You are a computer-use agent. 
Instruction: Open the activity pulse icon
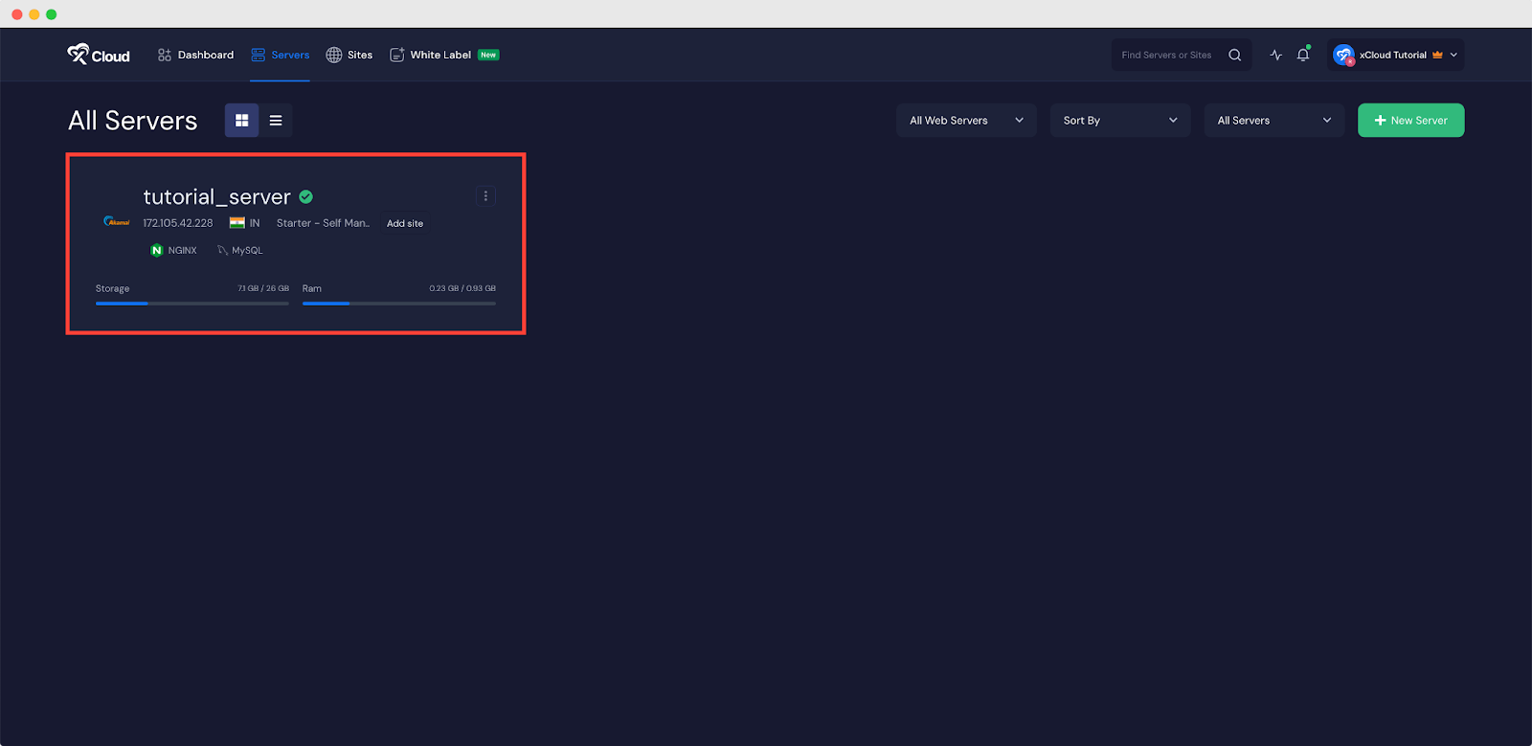pos(1275,55)
